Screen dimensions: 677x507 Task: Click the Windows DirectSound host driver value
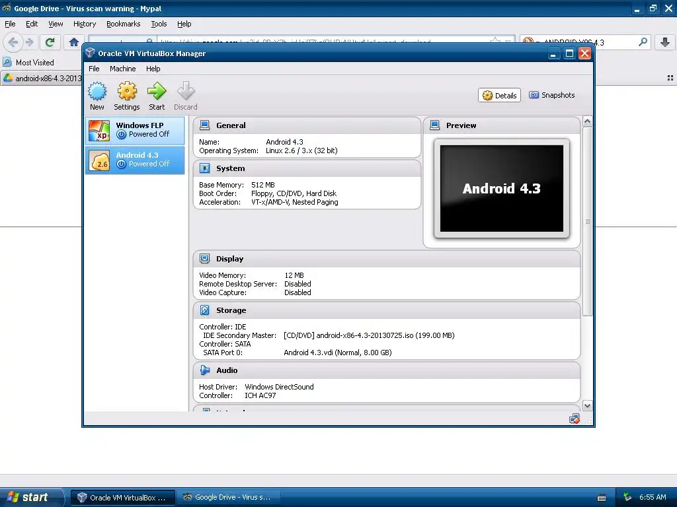point(280,387)
